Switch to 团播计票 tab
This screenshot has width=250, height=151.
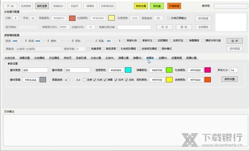(x=191, y=58)
